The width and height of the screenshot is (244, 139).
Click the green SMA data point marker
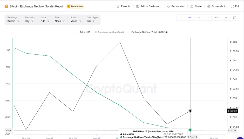pos(191,130)
